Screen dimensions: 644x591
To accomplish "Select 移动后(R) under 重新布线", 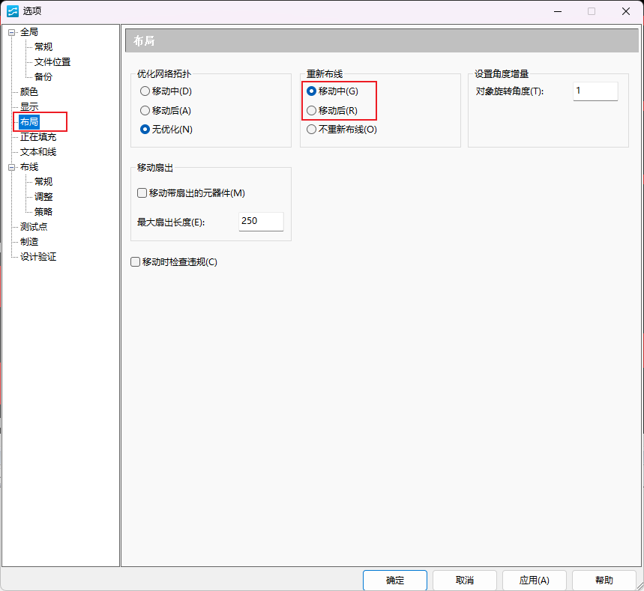I will point(312,110).
